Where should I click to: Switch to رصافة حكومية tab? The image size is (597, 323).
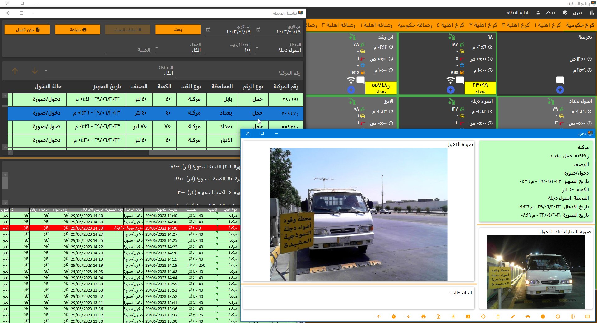coord(414,25)
